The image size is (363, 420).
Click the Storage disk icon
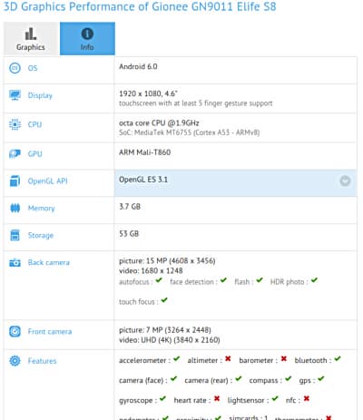click(15, 235)
